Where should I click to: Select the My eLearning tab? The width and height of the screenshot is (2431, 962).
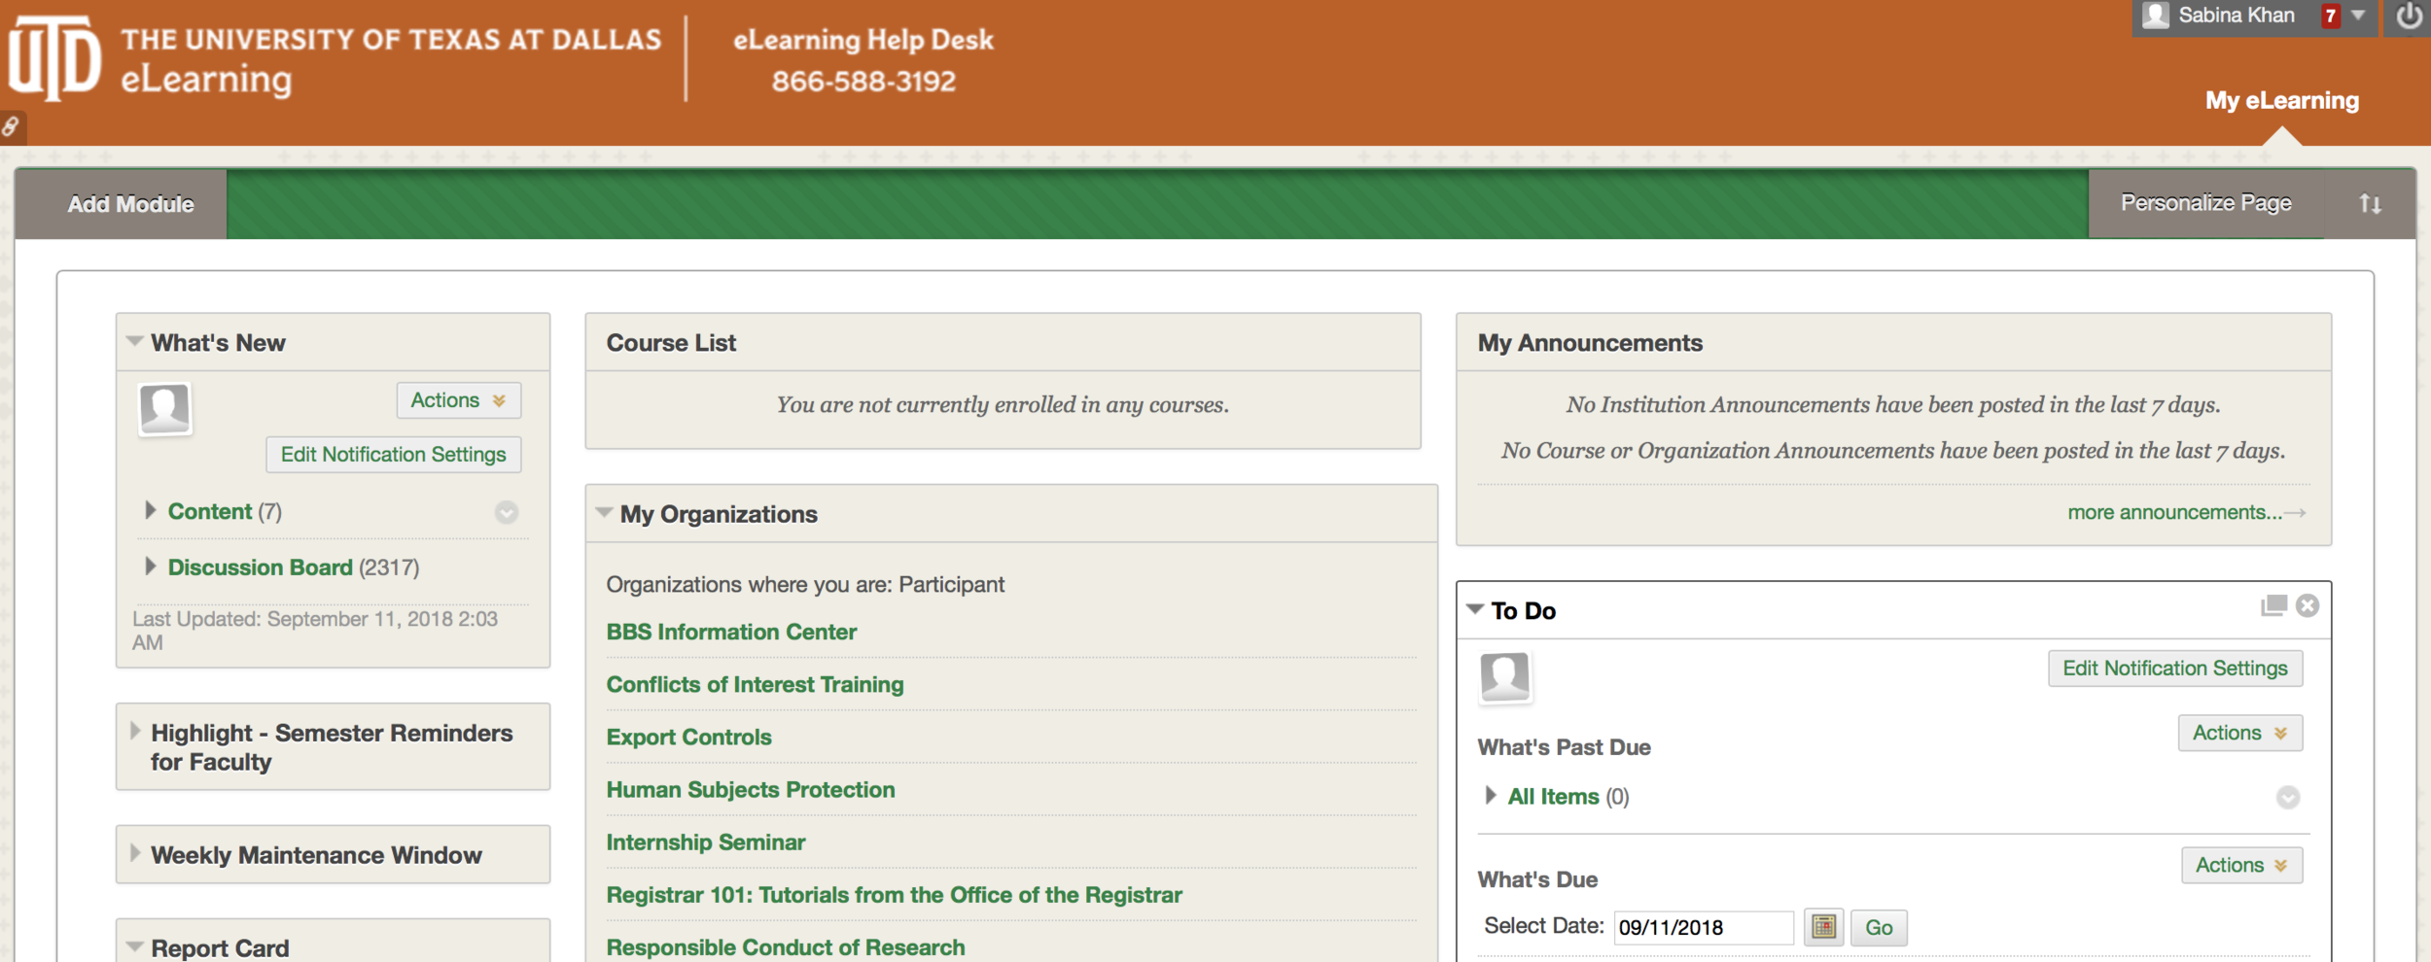[2281, 100]
